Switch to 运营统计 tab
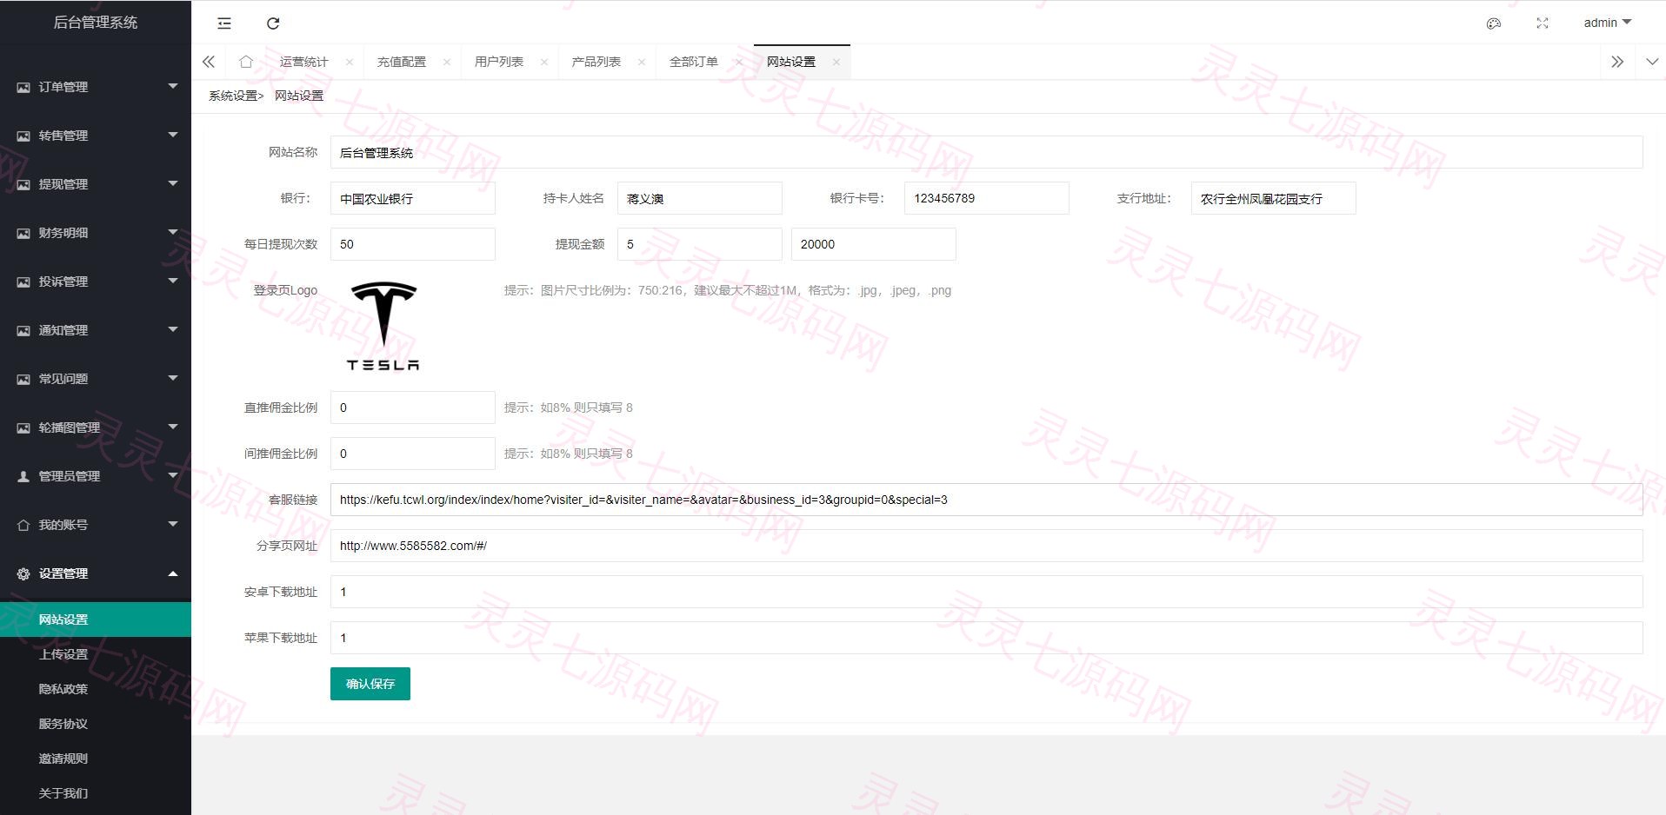1666x815 pixels. pos(304,62)
